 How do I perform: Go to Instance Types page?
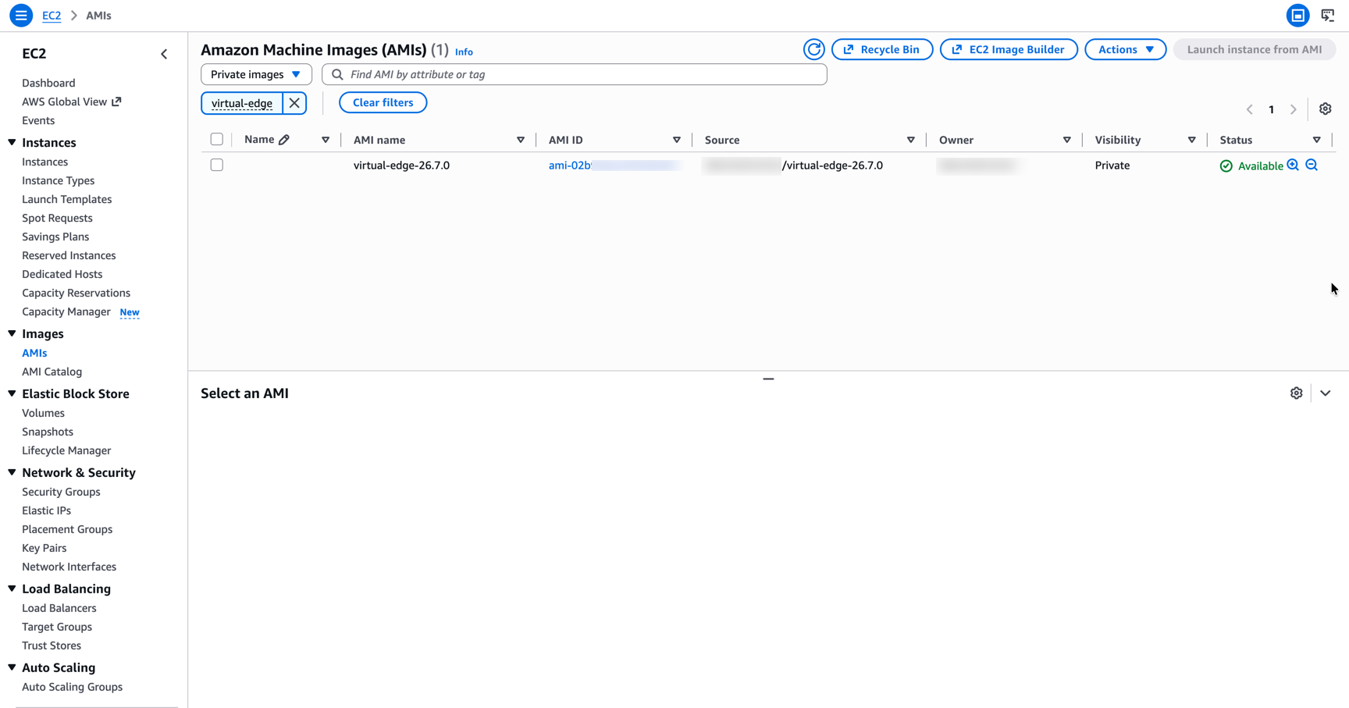pos(58,180)
